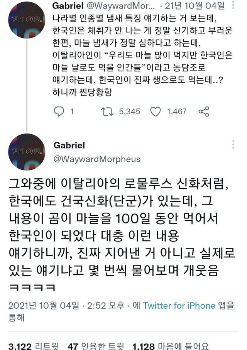Open the more options menu on second tweet
Image resolution: width=247 pixels, height=350 pixels.
coord(233,145)
